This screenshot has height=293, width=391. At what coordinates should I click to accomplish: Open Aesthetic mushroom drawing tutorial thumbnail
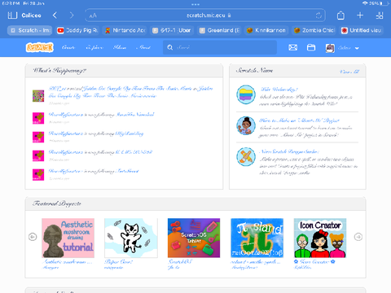pos(68,238)
